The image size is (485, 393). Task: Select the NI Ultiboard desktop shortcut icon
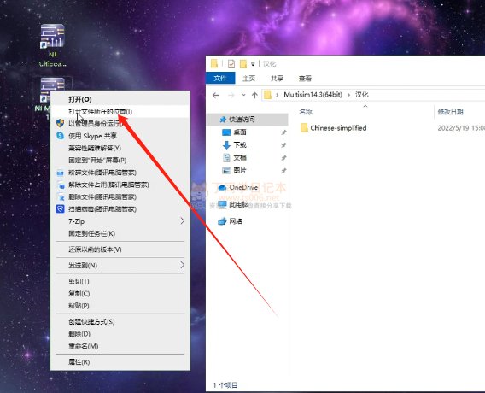tap(52, 36)
